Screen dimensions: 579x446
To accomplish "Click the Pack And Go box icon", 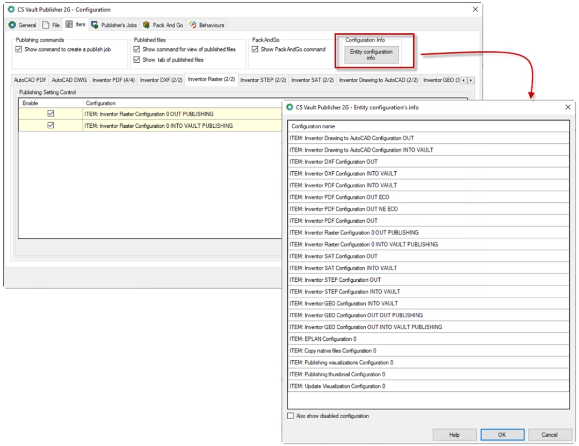I will pyautogui.click(x=146, y=25).
